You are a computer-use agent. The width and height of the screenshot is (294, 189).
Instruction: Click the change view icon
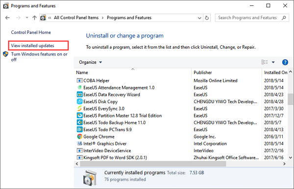pos(265,62)
